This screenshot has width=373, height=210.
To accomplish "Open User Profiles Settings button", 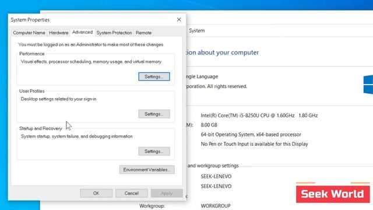I will point(154,114).
